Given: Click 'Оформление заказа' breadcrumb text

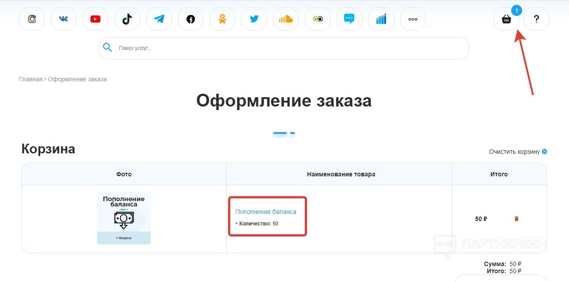Looking at the screenshot, I should tap(77, 79).
